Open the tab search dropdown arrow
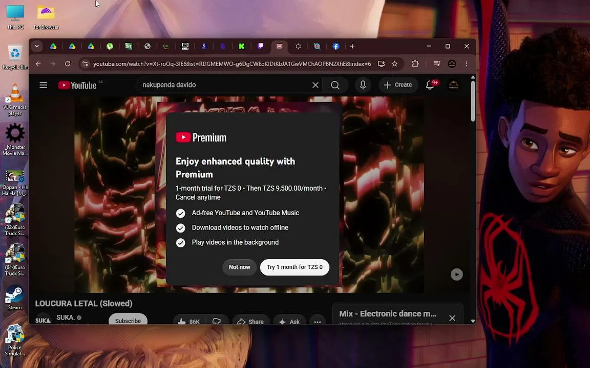The height and width of the screenshot is (368, 590). click(37, 46)
